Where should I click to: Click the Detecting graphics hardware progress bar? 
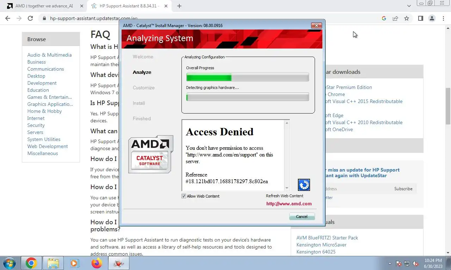tap(247, 97)
